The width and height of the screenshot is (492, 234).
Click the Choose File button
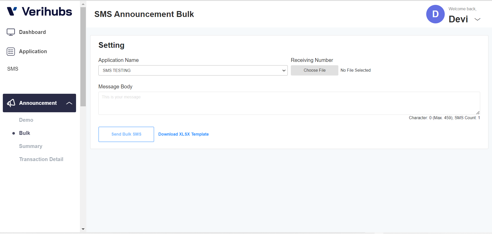(x=314, y=70)
